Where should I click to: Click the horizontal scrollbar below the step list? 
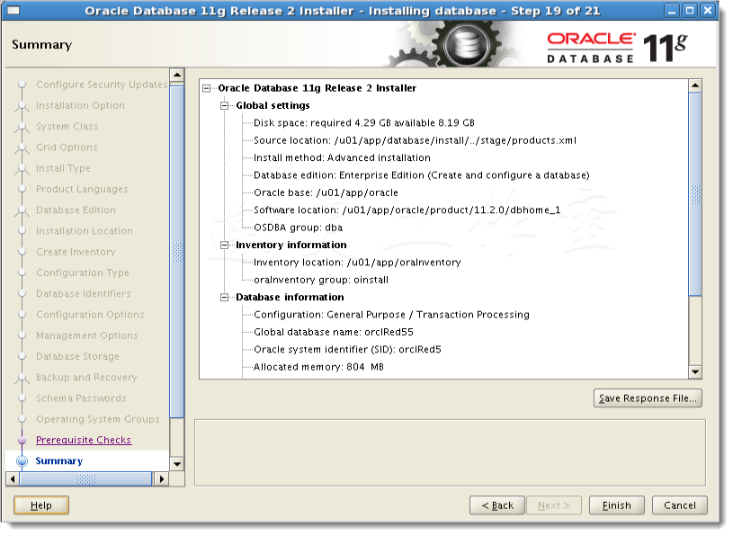(85, 480)
